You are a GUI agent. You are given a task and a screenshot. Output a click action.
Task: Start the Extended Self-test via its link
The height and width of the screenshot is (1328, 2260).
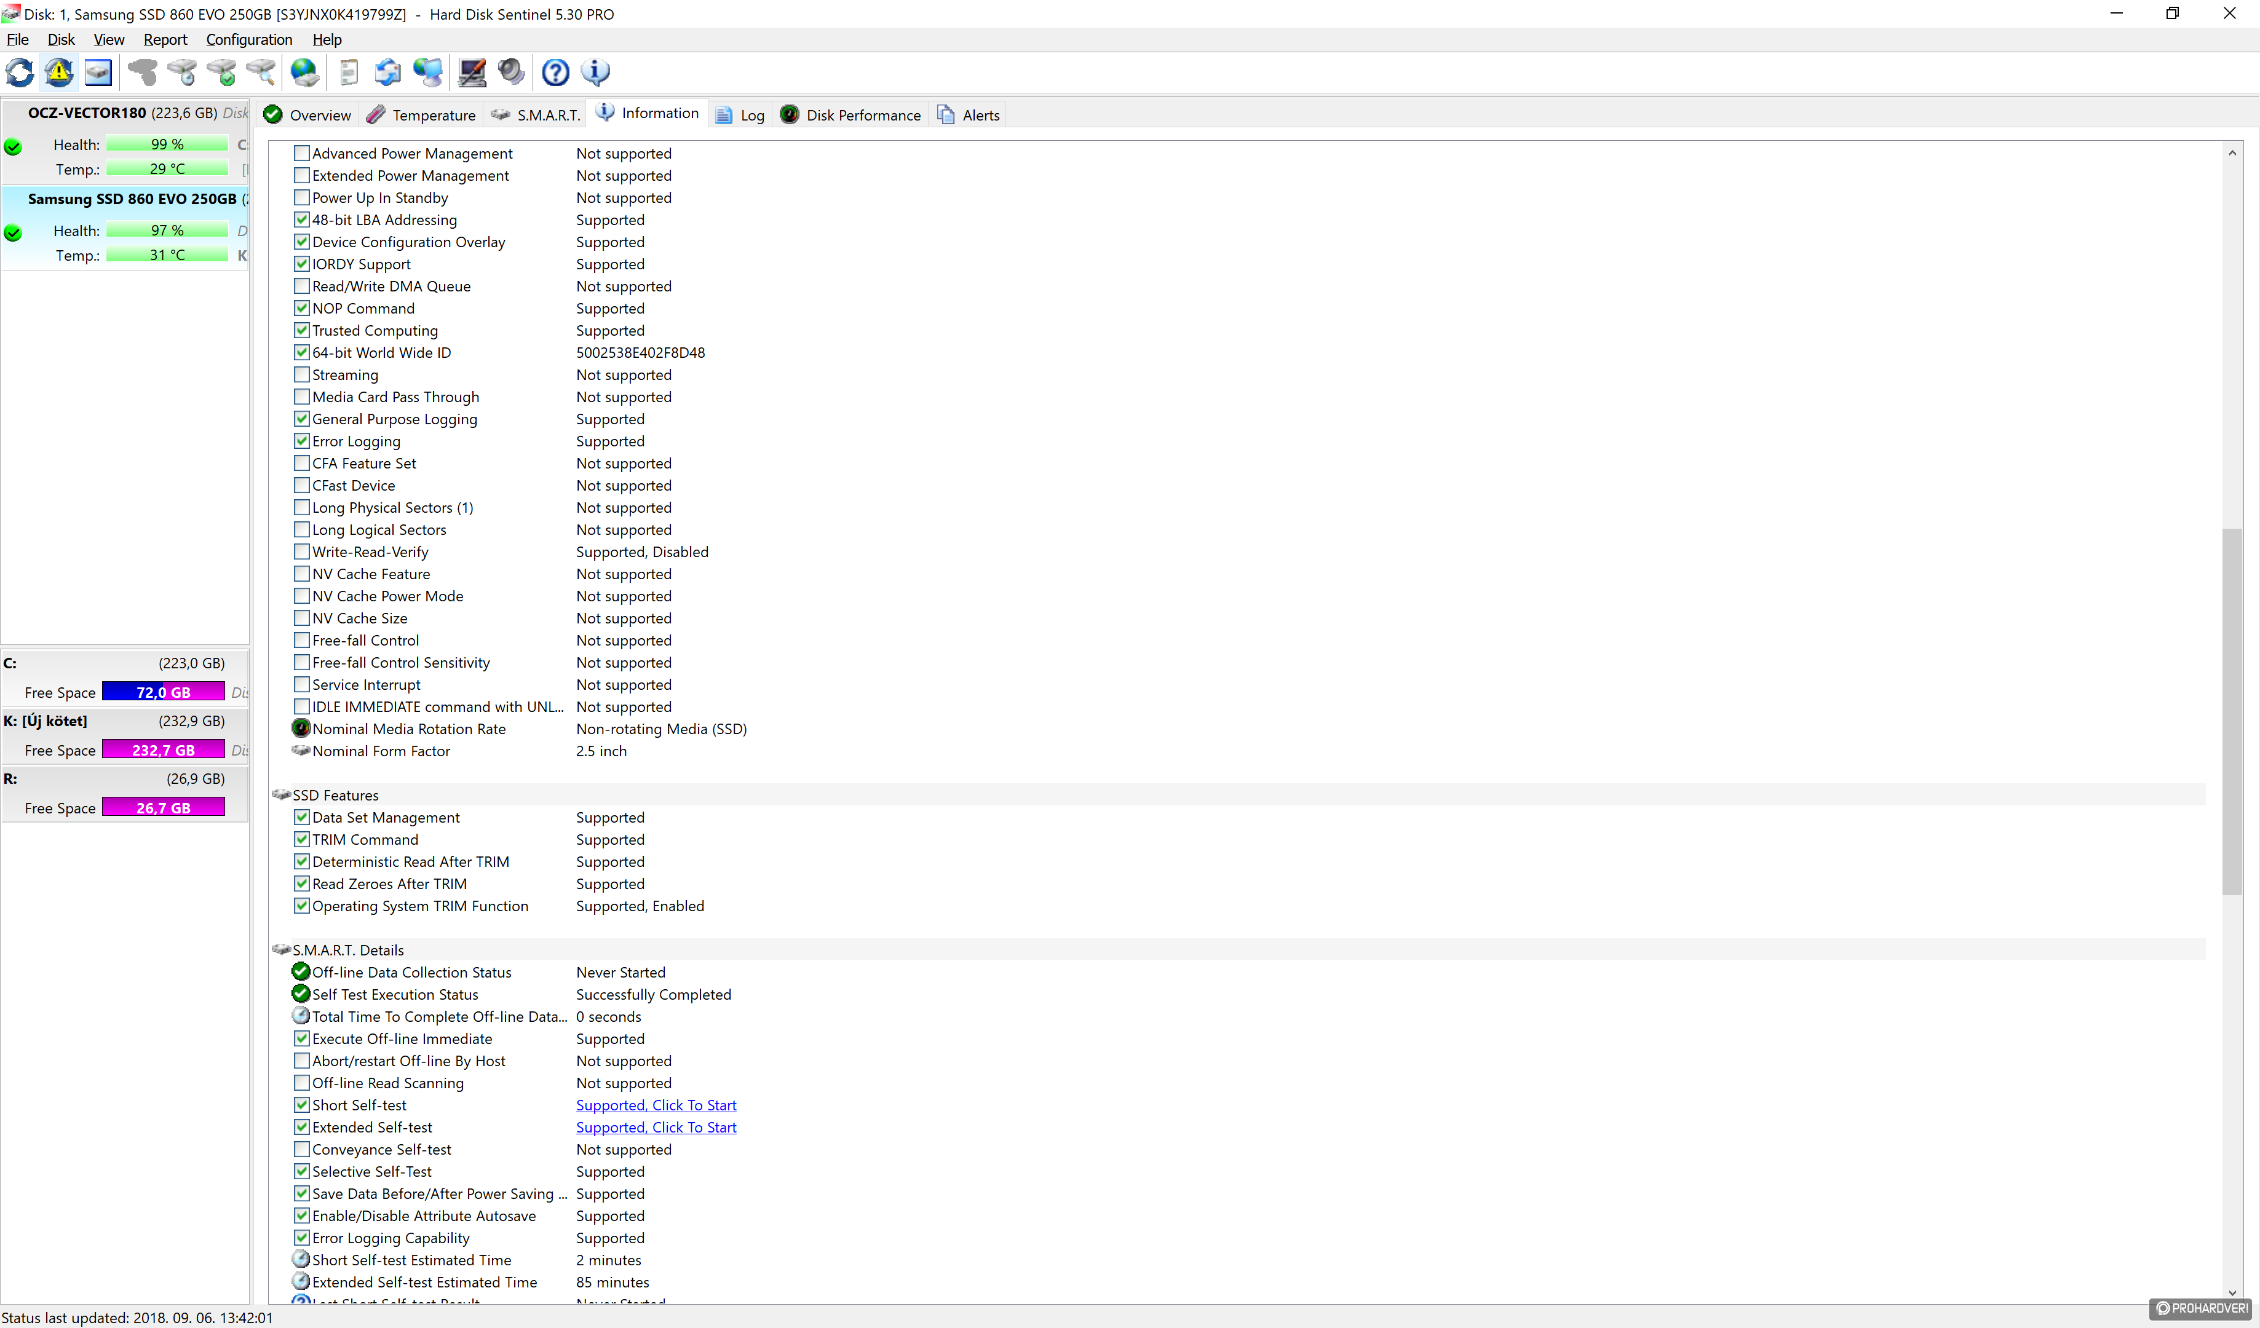pos(656,1127)
